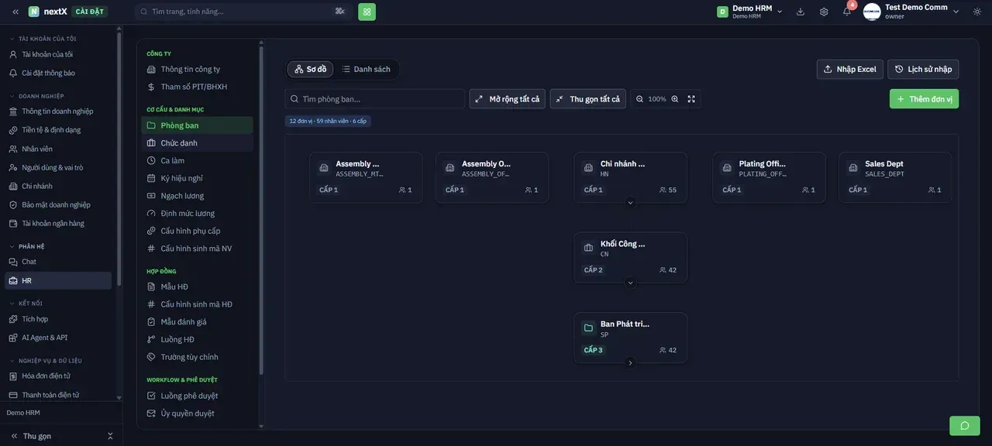The image size is (992, 446).
Task: Collapse the sidebar with the double-chevron icon
Action: [x=15, y=12]
